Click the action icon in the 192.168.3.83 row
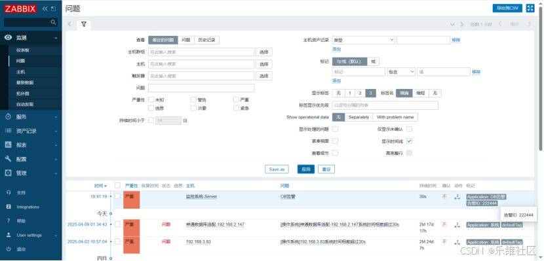The height and width of the screenshot is (261, 544). 457,241
